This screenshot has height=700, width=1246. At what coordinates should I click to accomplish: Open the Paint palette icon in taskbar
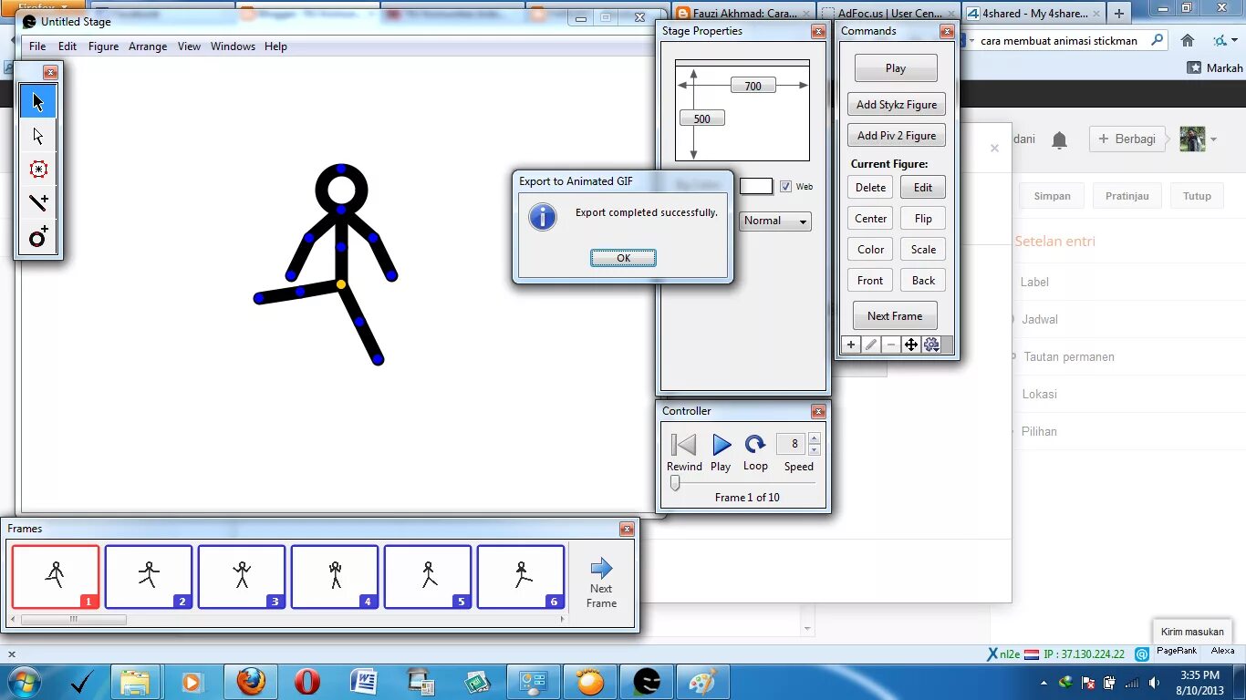(x=703, y=681)
